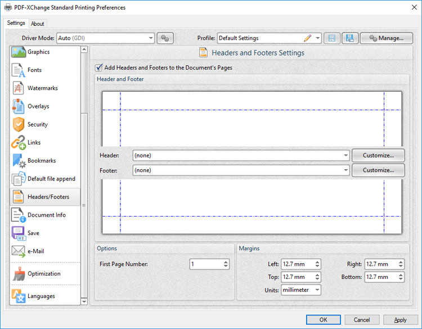The image size is (422, 329).
Task: Close the Printing Preferences window
Action: (414, 7)
